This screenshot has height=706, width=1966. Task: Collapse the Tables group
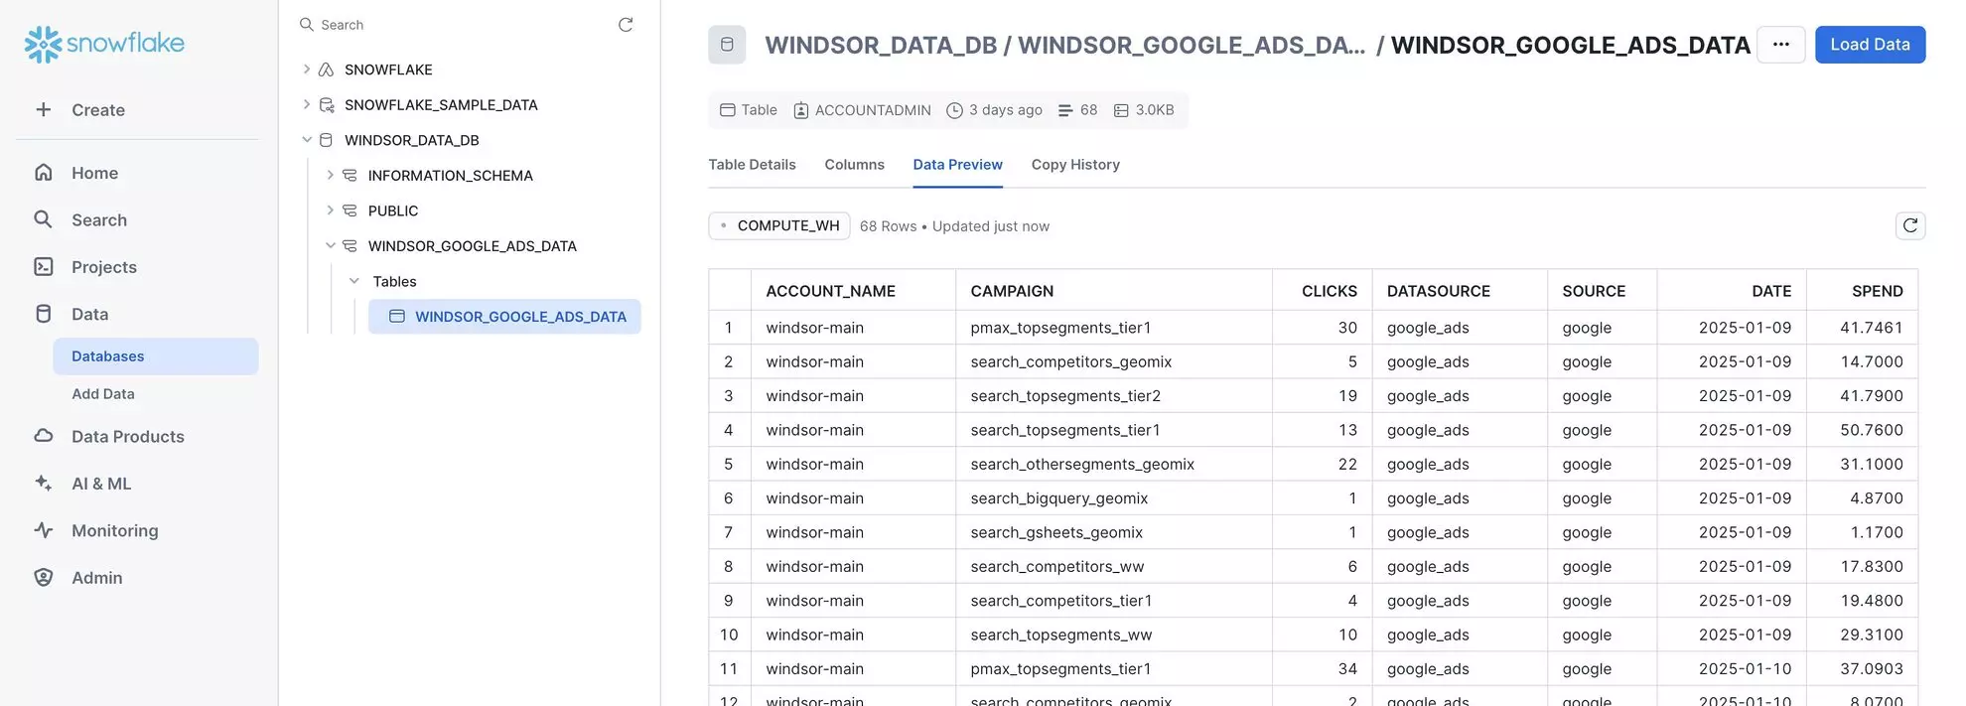(353, 281)
